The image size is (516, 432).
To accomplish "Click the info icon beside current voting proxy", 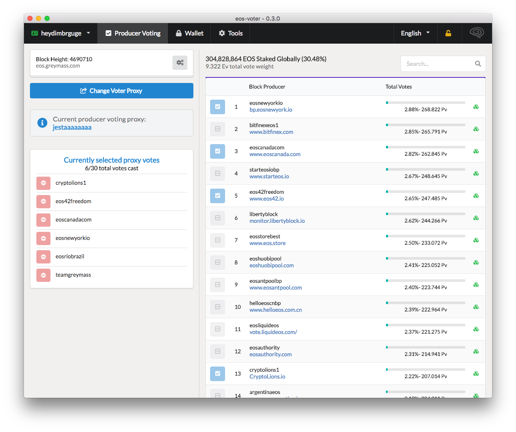I will point(42,123).
